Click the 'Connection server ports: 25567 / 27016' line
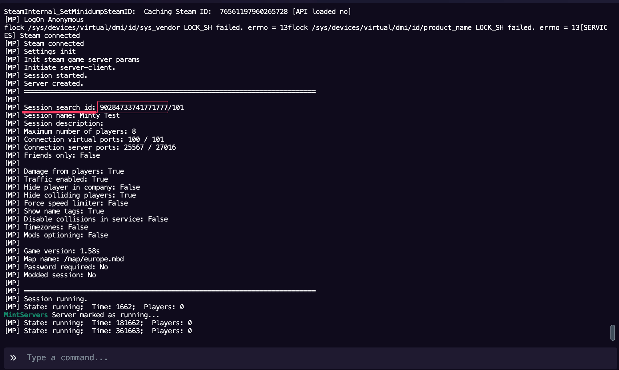Image resolution: width=619 pixels, height=370 pixels. click(x=100, y=147)
